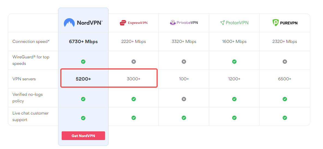Click the NordVPN logo in header
Viewport: 323px width, 149px height.
click(x=83, y=23)
